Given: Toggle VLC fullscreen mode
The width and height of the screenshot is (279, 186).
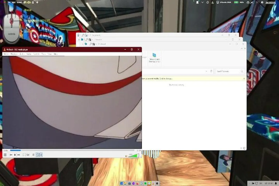Looking at the screenshot, I should [x=24, y=155].
